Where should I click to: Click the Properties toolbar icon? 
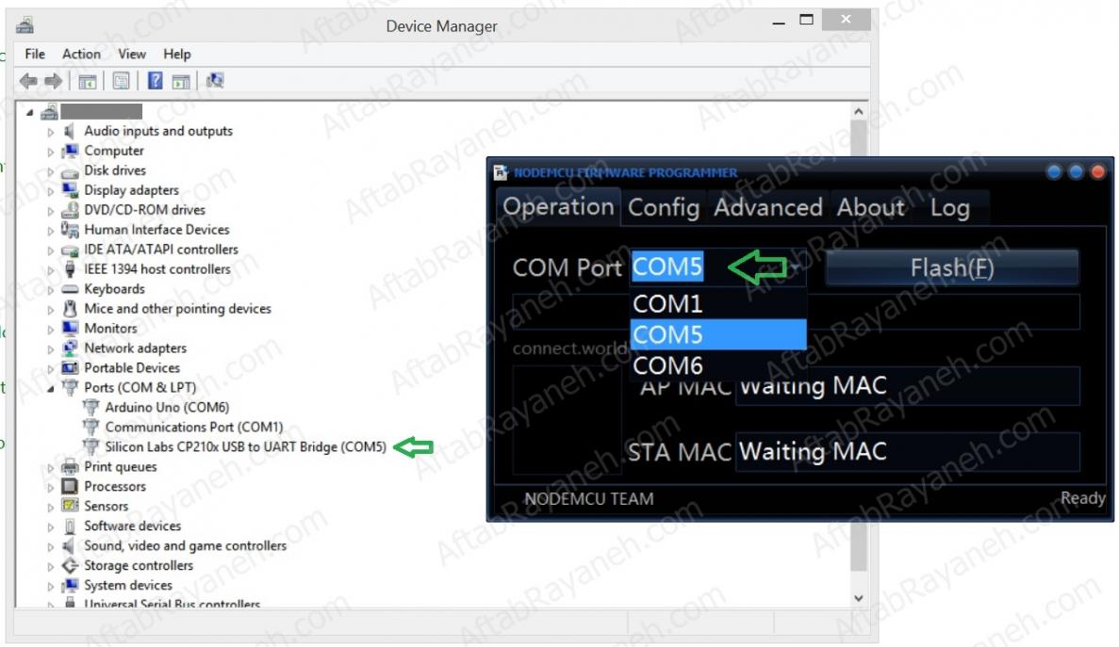[x=122, y=81]
